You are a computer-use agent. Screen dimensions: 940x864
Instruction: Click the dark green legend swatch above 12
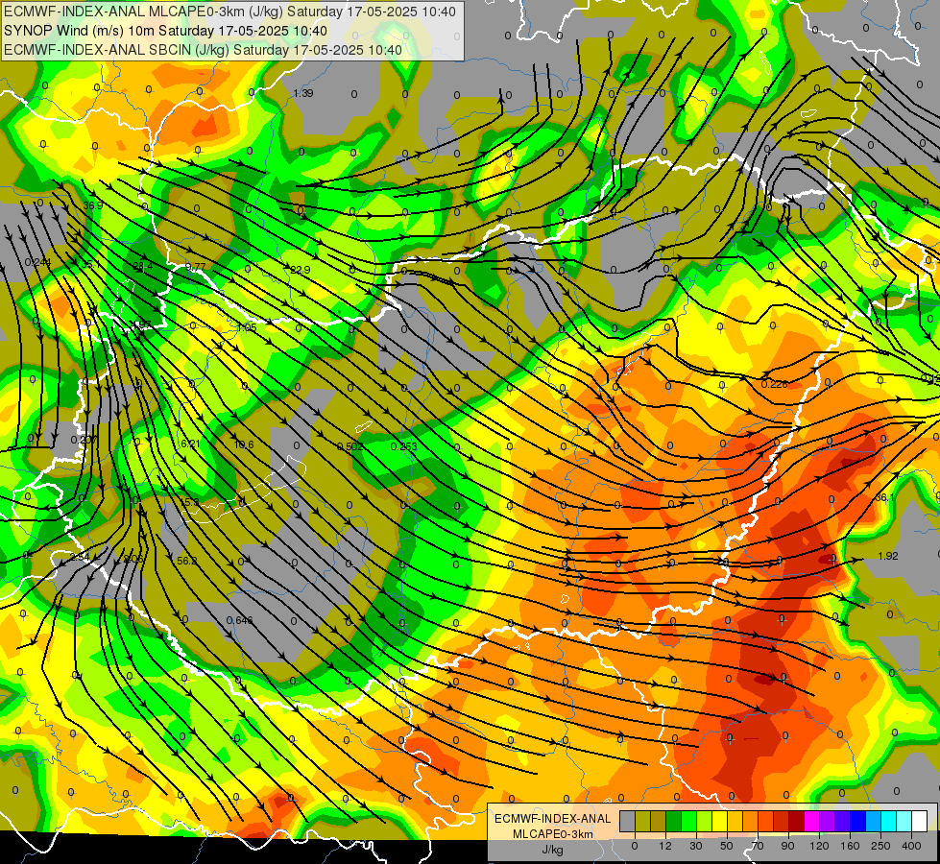pos(674,821)
